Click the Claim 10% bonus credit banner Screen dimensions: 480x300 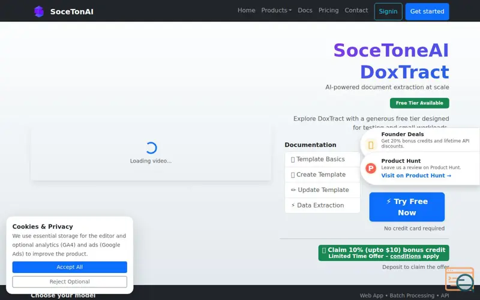(383, 253)
